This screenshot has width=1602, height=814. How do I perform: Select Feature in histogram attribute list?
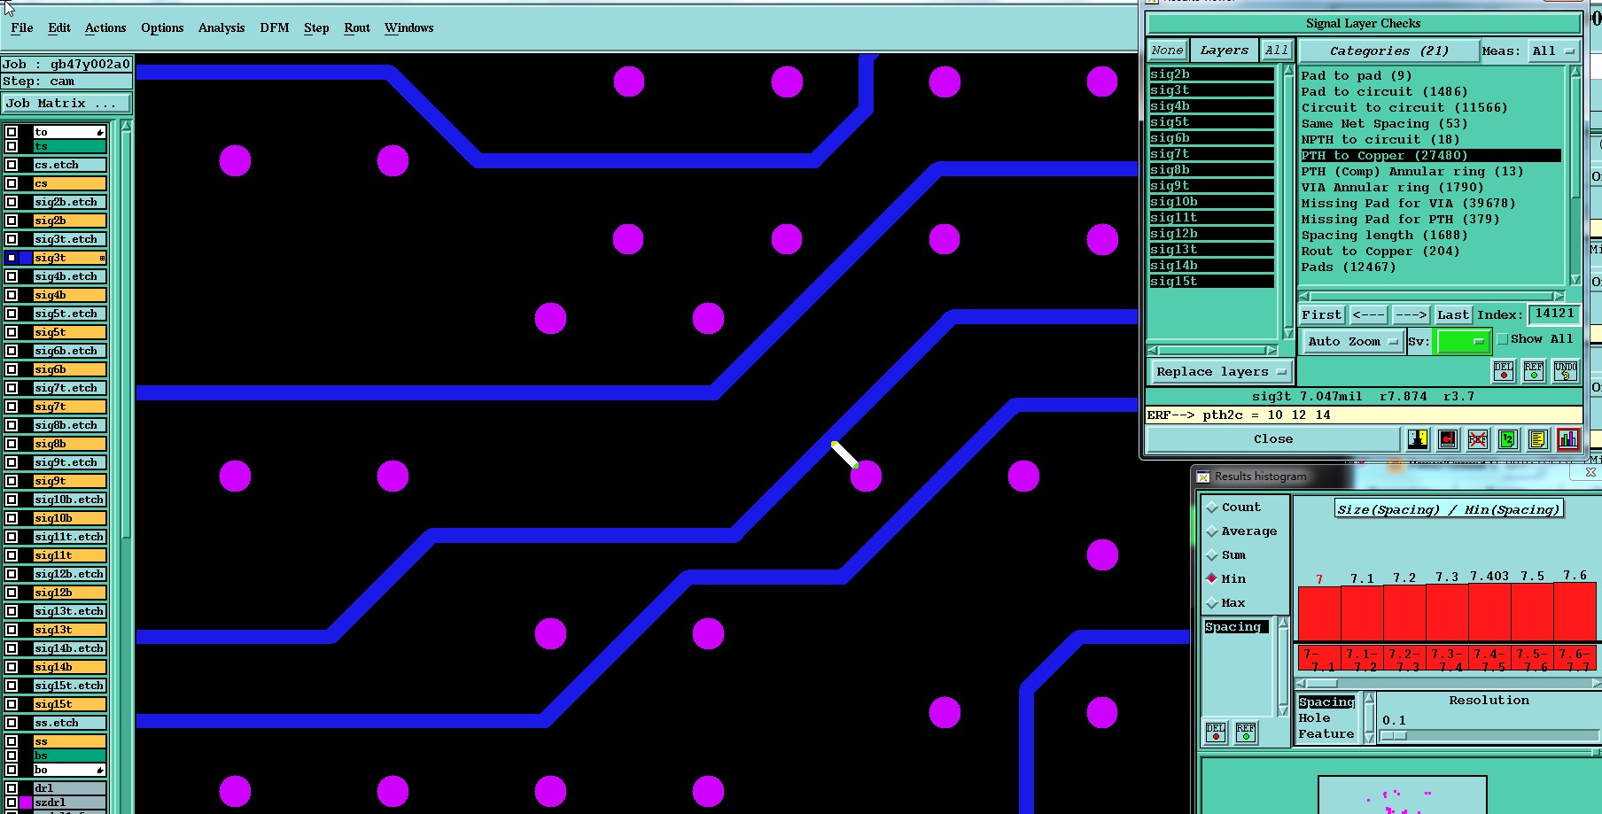(x=1326, y=734)
